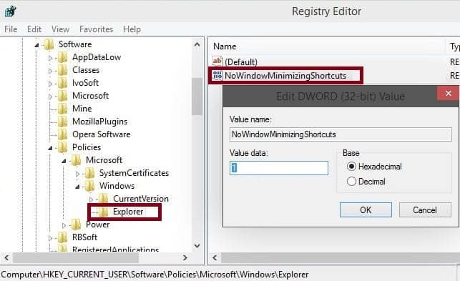This screenshot has height=281, width=460.
Task: Select the Hexadecimal base option
Action: pyautogui.click(x=374, y=167)
